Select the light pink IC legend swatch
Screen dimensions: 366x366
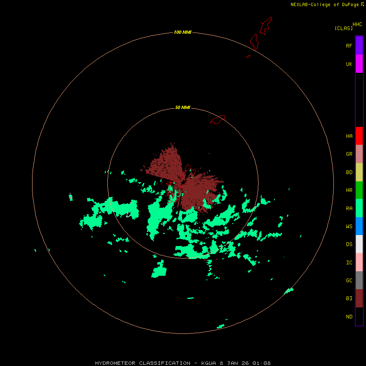point(359,262)
